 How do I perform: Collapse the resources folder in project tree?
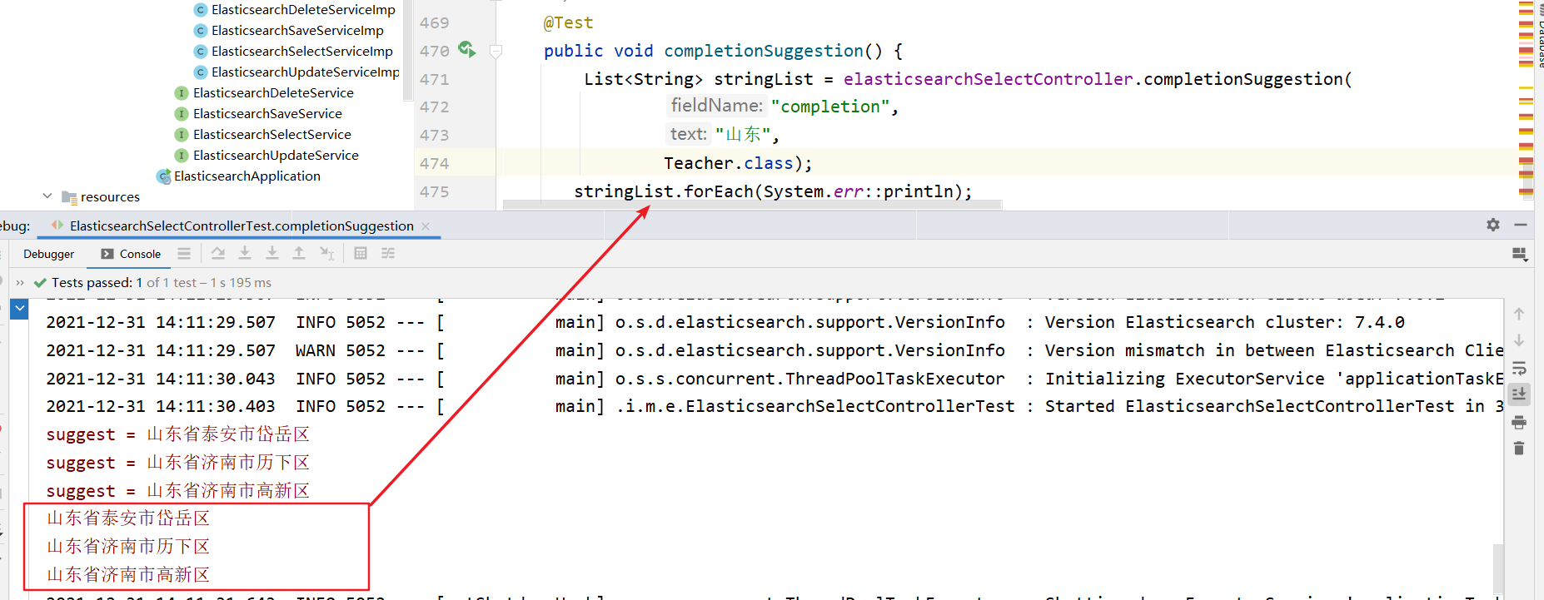[x=47, y=196]
